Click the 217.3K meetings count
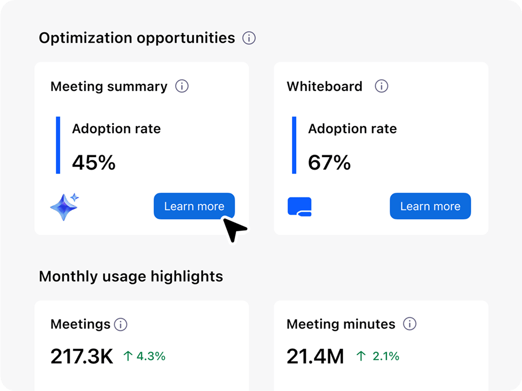The width and height of the screenshot is (522, 391). [81, 357]
